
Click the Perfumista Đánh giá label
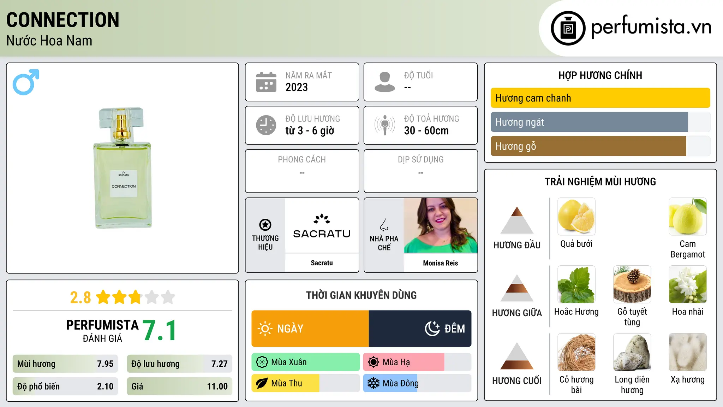pyautogui.click(x=102, y=331)
